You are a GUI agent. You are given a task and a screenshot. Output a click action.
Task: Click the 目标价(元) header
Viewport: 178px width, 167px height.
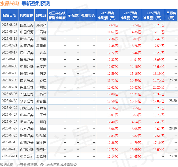(x=171, y=15)
